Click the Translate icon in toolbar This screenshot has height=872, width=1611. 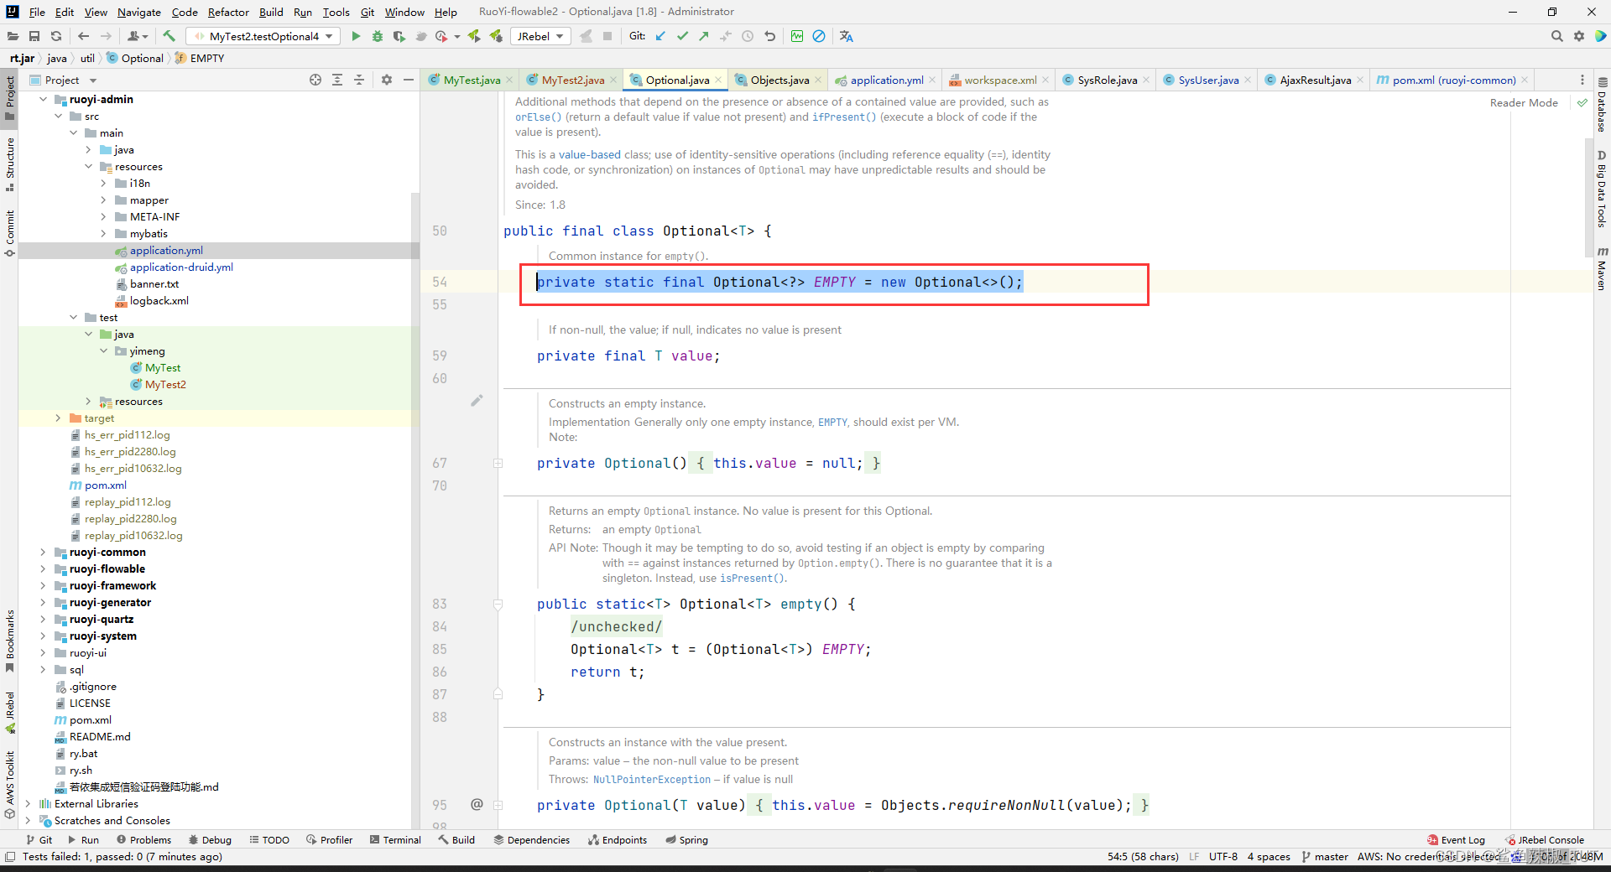[x=846, y=36]
